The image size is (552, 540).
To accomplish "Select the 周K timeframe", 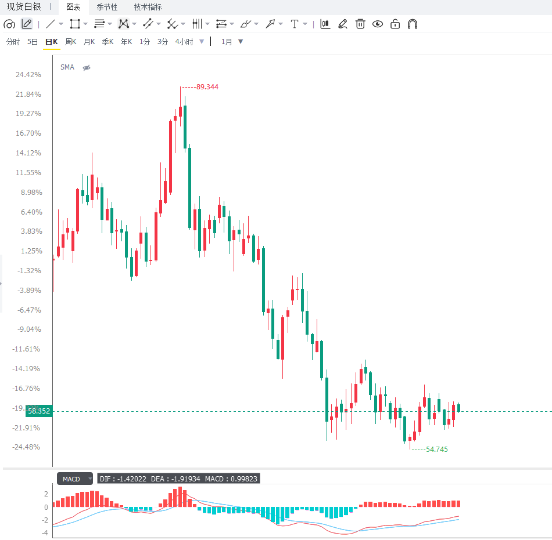I will click(x=71, y=42).
